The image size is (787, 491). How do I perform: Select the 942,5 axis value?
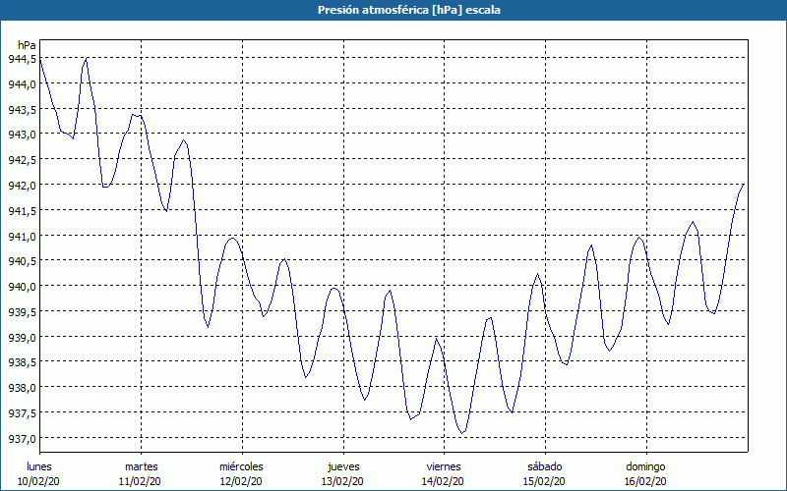coord(22,160)
